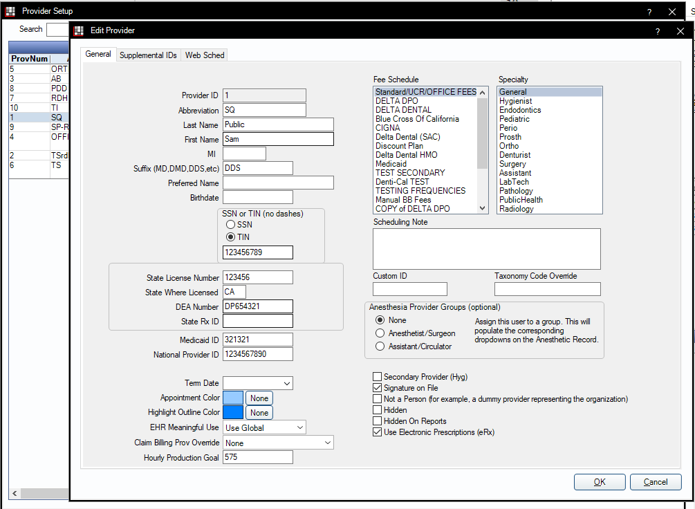Switch to the Supplemental IDs tab
The height and width of the screenshot is (509, 695).
[148, 55]
